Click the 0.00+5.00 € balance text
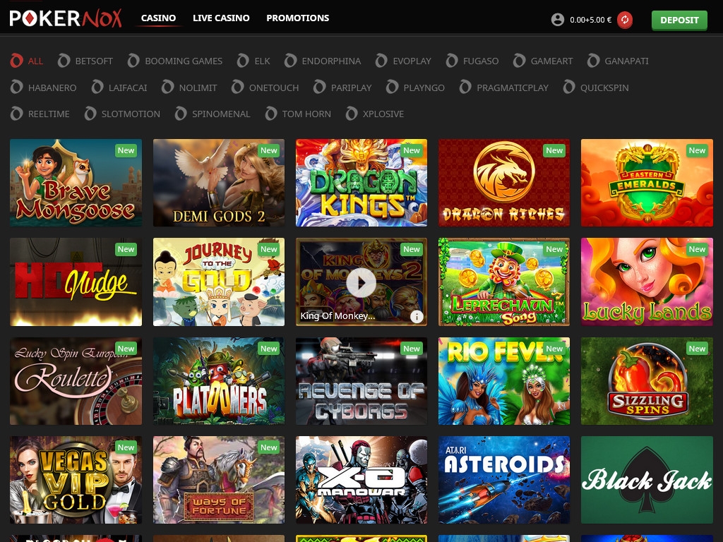This screenshot has width=723, height=542. pos(590,20)
